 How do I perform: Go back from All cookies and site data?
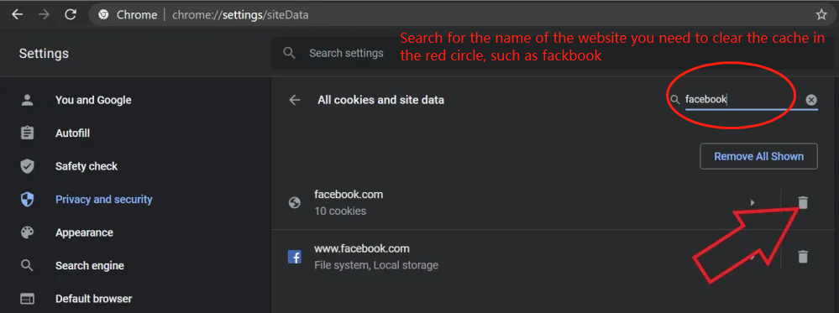(295, 100)
